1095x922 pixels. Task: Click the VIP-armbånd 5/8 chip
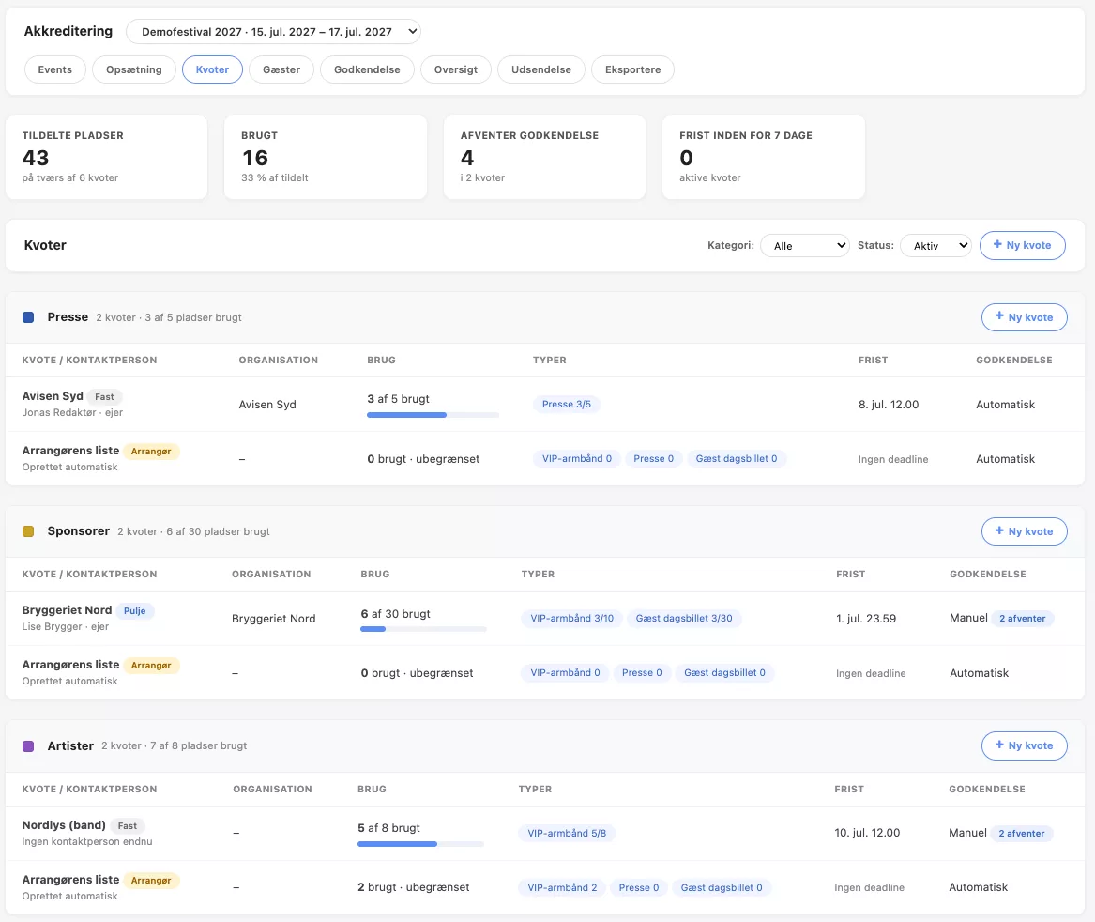[x=567, y=833]
